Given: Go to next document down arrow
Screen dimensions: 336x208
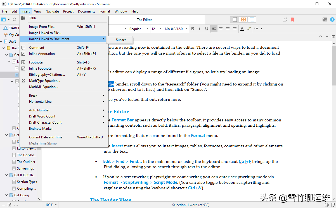Looking at the screenshot, I should (327, 36).
